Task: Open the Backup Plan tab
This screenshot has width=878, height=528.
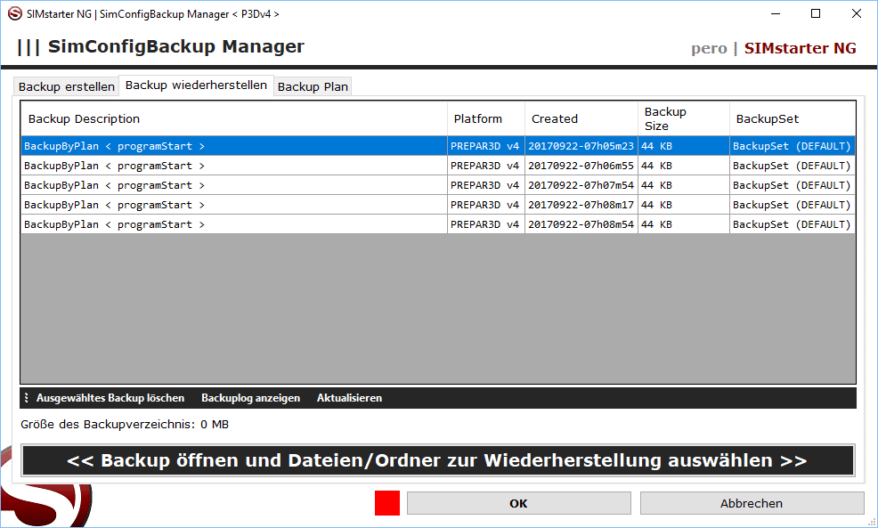Action: click(x=313, y=86)
